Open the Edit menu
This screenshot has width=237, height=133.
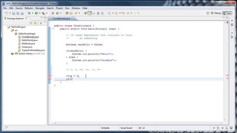click(x=11, y=8)
